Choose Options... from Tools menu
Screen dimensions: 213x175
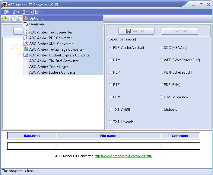click(x=63, y=18)
